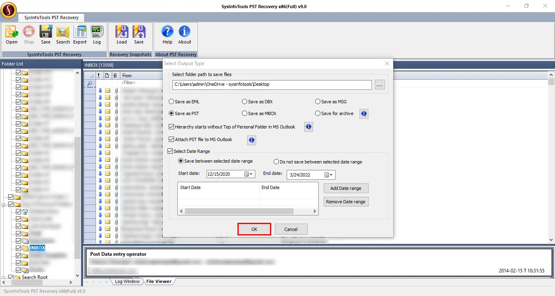Click the Export toolbar icon
555x296 pixels.
(x=80, y=35)
